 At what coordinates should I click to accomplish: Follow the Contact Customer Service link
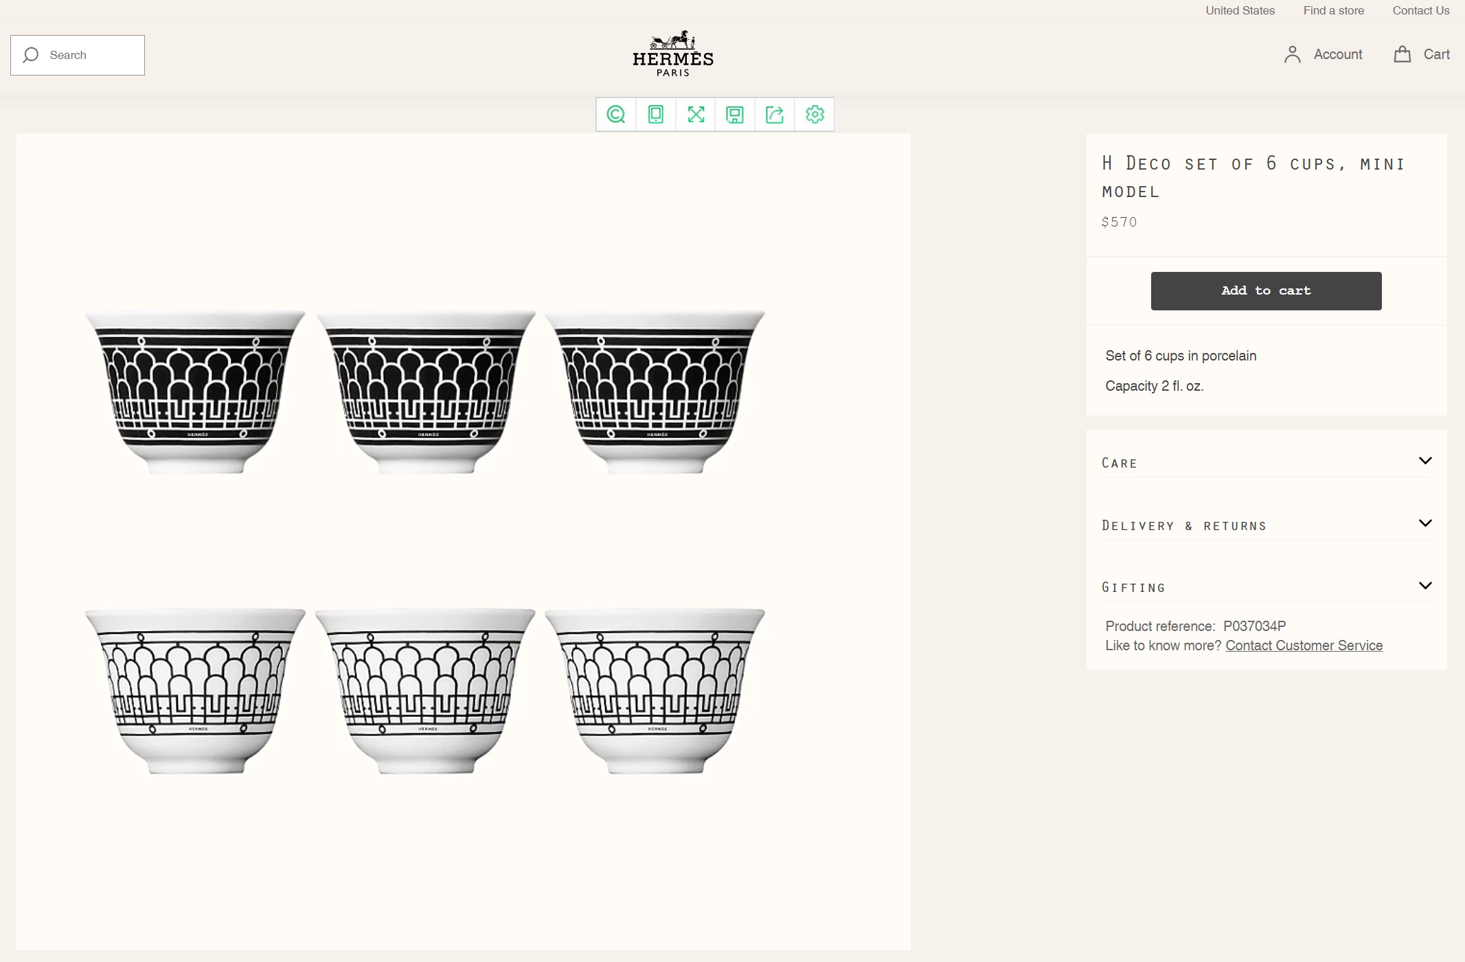pyautogui.click(x=1304, y=645)
